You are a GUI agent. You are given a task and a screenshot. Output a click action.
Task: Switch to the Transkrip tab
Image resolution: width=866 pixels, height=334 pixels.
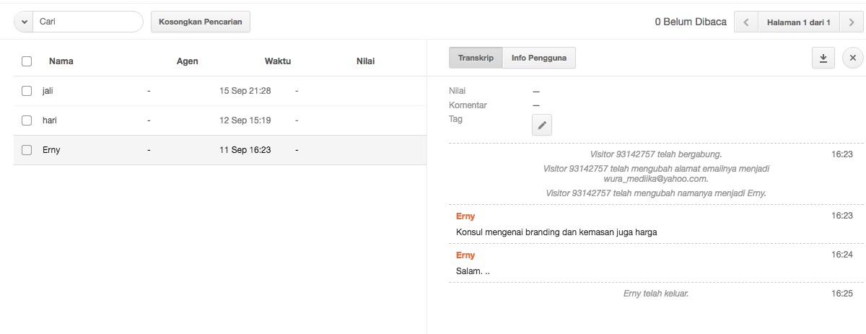click(476, 58)
